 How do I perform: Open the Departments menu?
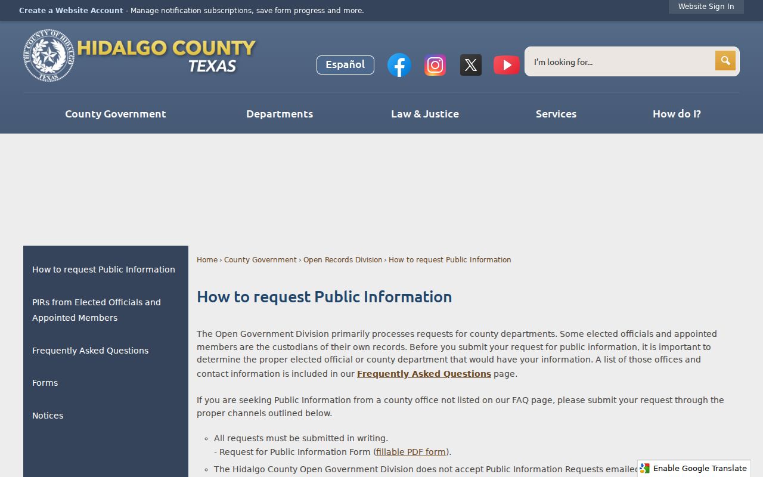[x=280, y=114]
